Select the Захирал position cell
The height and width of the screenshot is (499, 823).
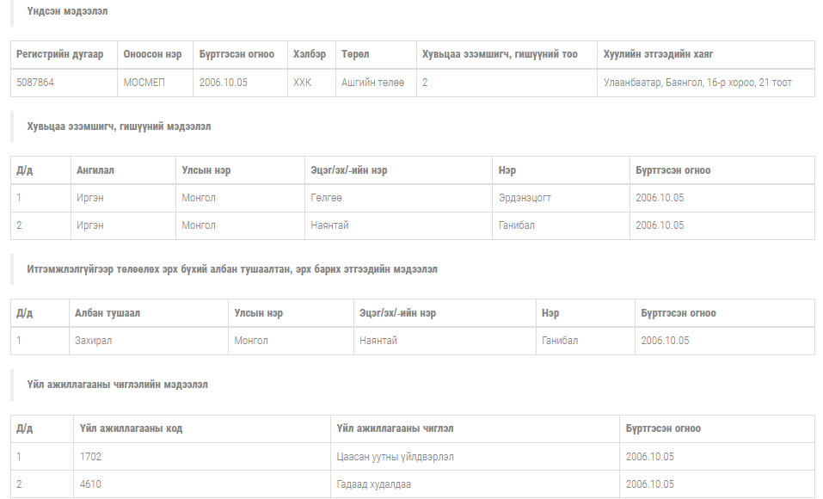94,341
